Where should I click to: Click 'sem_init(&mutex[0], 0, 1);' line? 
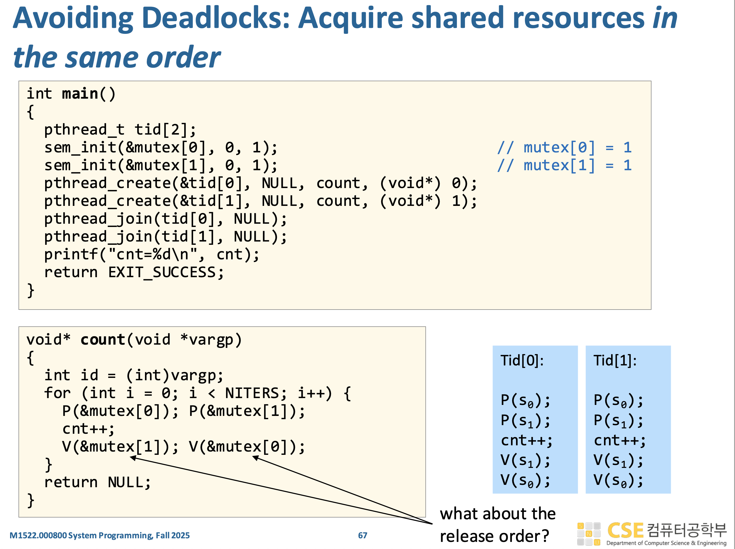coord(161,147)
